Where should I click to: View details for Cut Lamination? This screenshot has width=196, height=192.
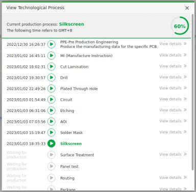click(173, 66)
